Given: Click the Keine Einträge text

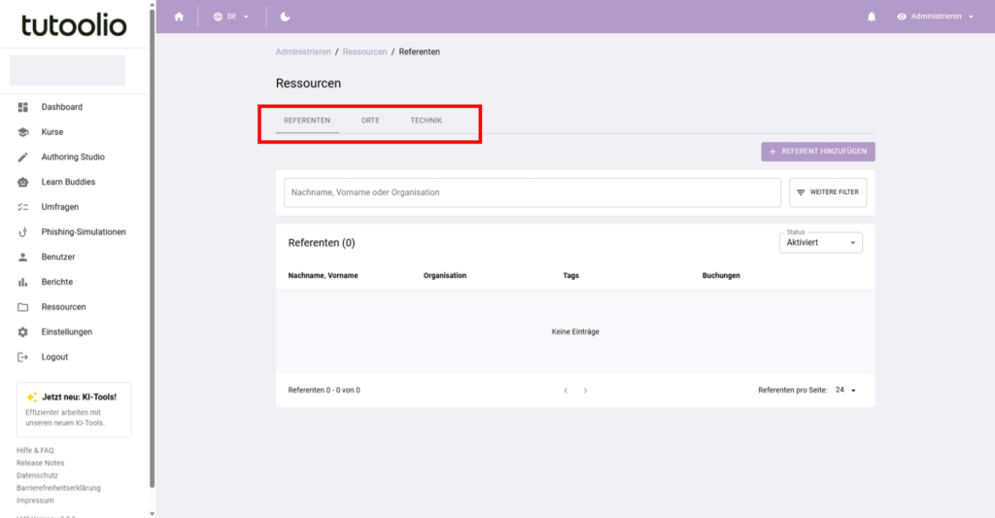Looking at the screenshot, I should pos(575,332).
